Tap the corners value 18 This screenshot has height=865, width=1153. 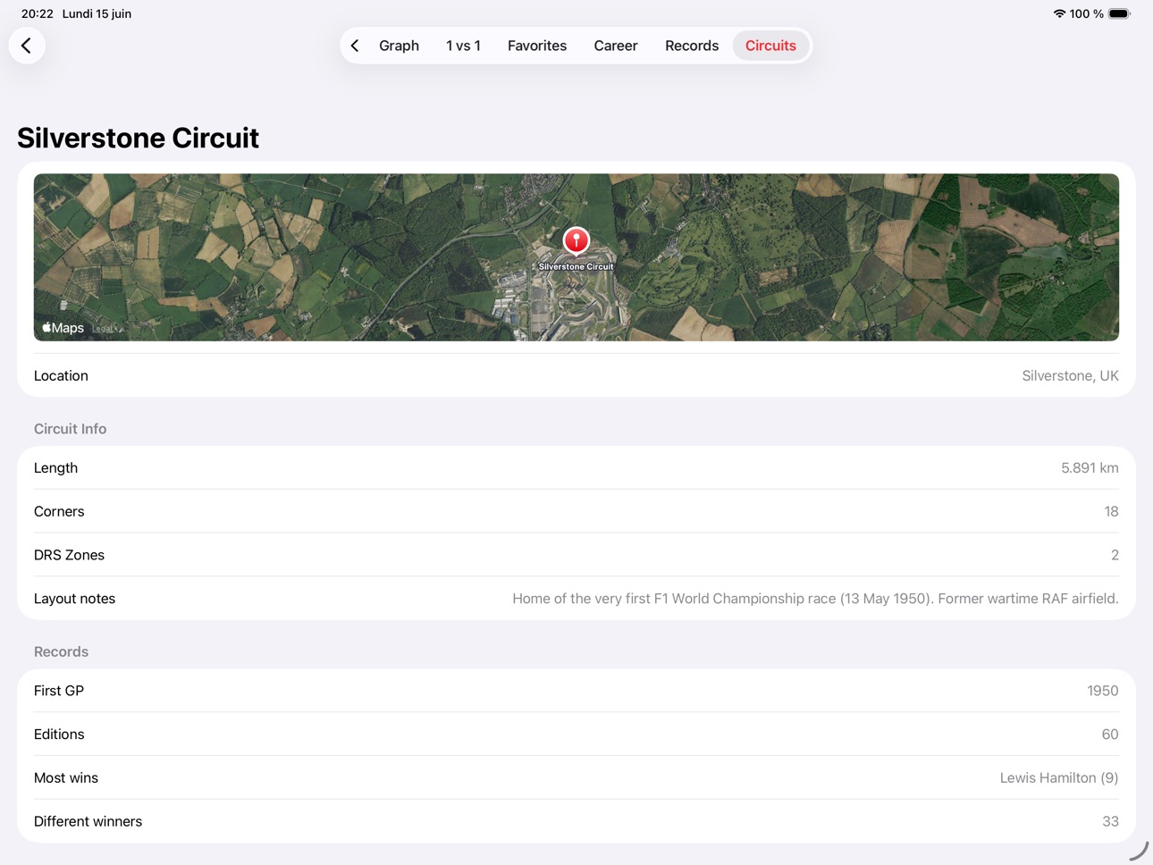click(x=1111, y=511)
